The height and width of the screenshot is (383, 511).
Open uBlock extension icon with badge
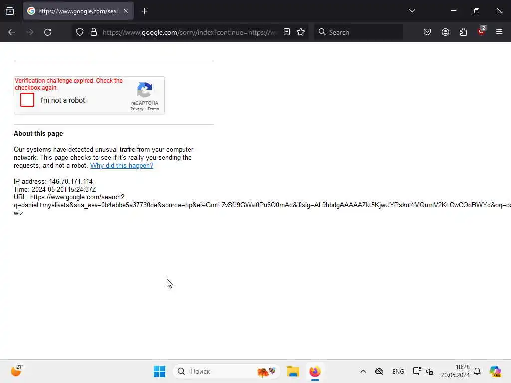[x=482, y=31]
